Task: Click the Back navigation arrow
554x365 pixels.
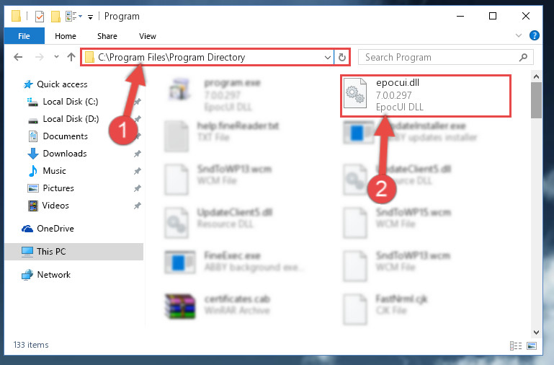Action: pyautogui.click(x=18, y=57)
